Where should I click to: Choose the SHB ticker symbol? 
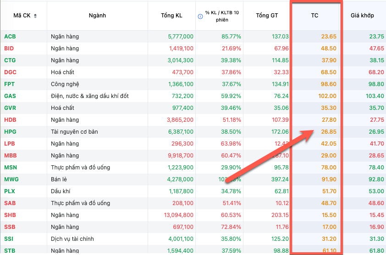tap(10, 215)
